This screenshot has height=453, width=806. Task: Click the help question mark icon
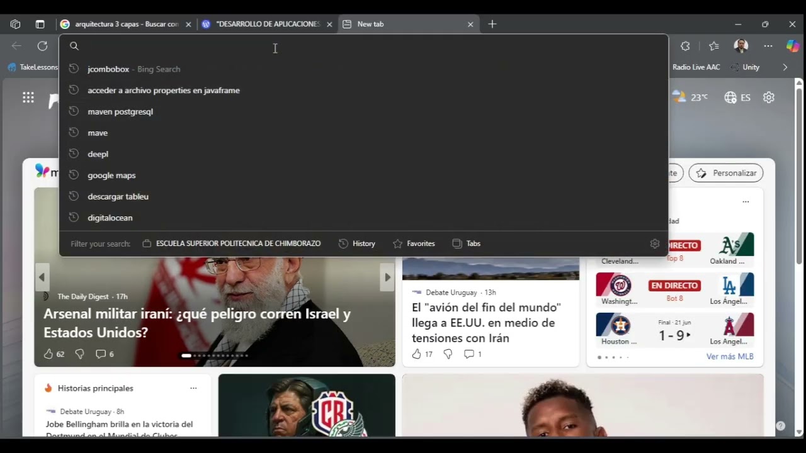(x=781, y=426)
